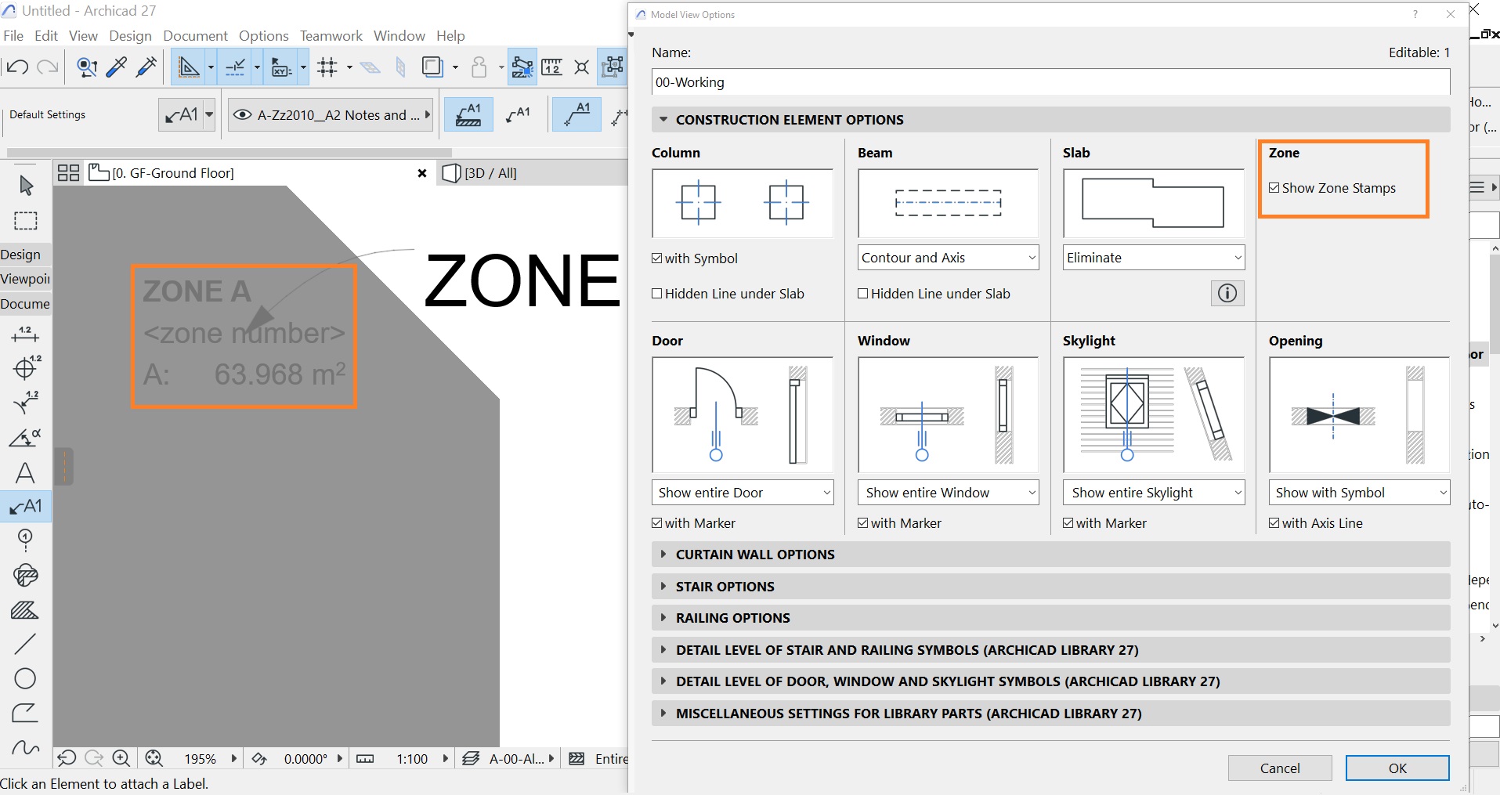The width and height of the screenshot is (1500, 795).
Task: Open the File menu
Action: pyautogui.click(x=13, y=36)
